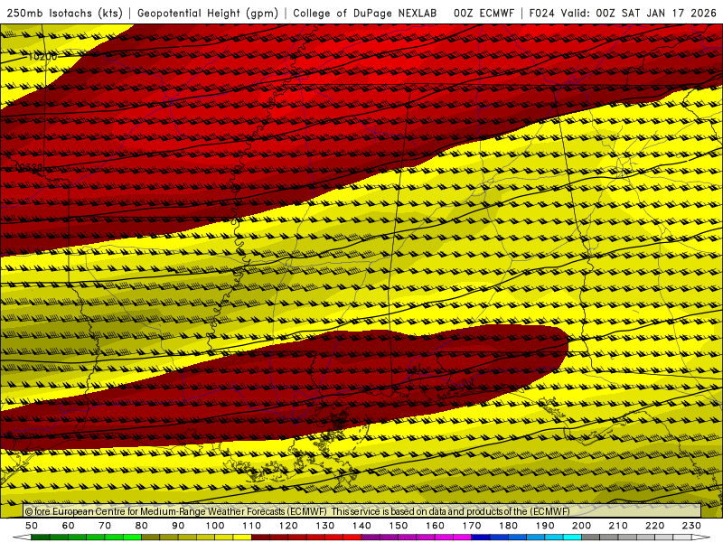Click the darkest green swatch under 50

coord(40,537)
